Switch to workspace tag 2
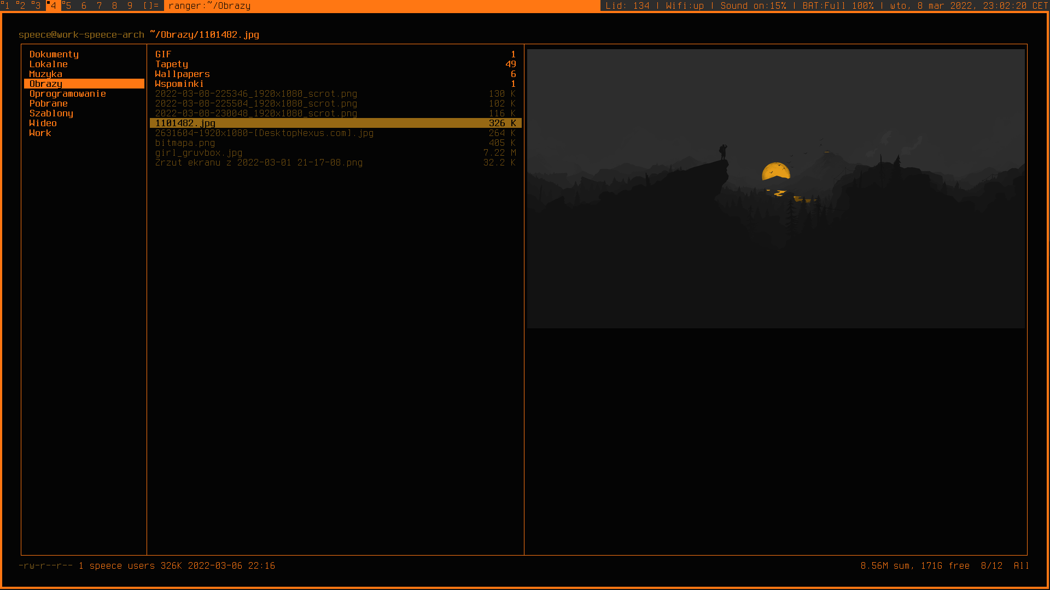 tap(21, 5)
